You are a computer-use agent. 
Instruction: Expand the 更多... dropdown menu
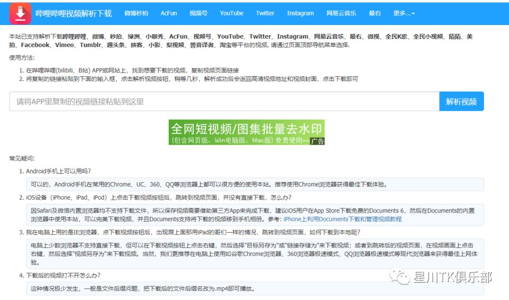click(x=403, y=13)
